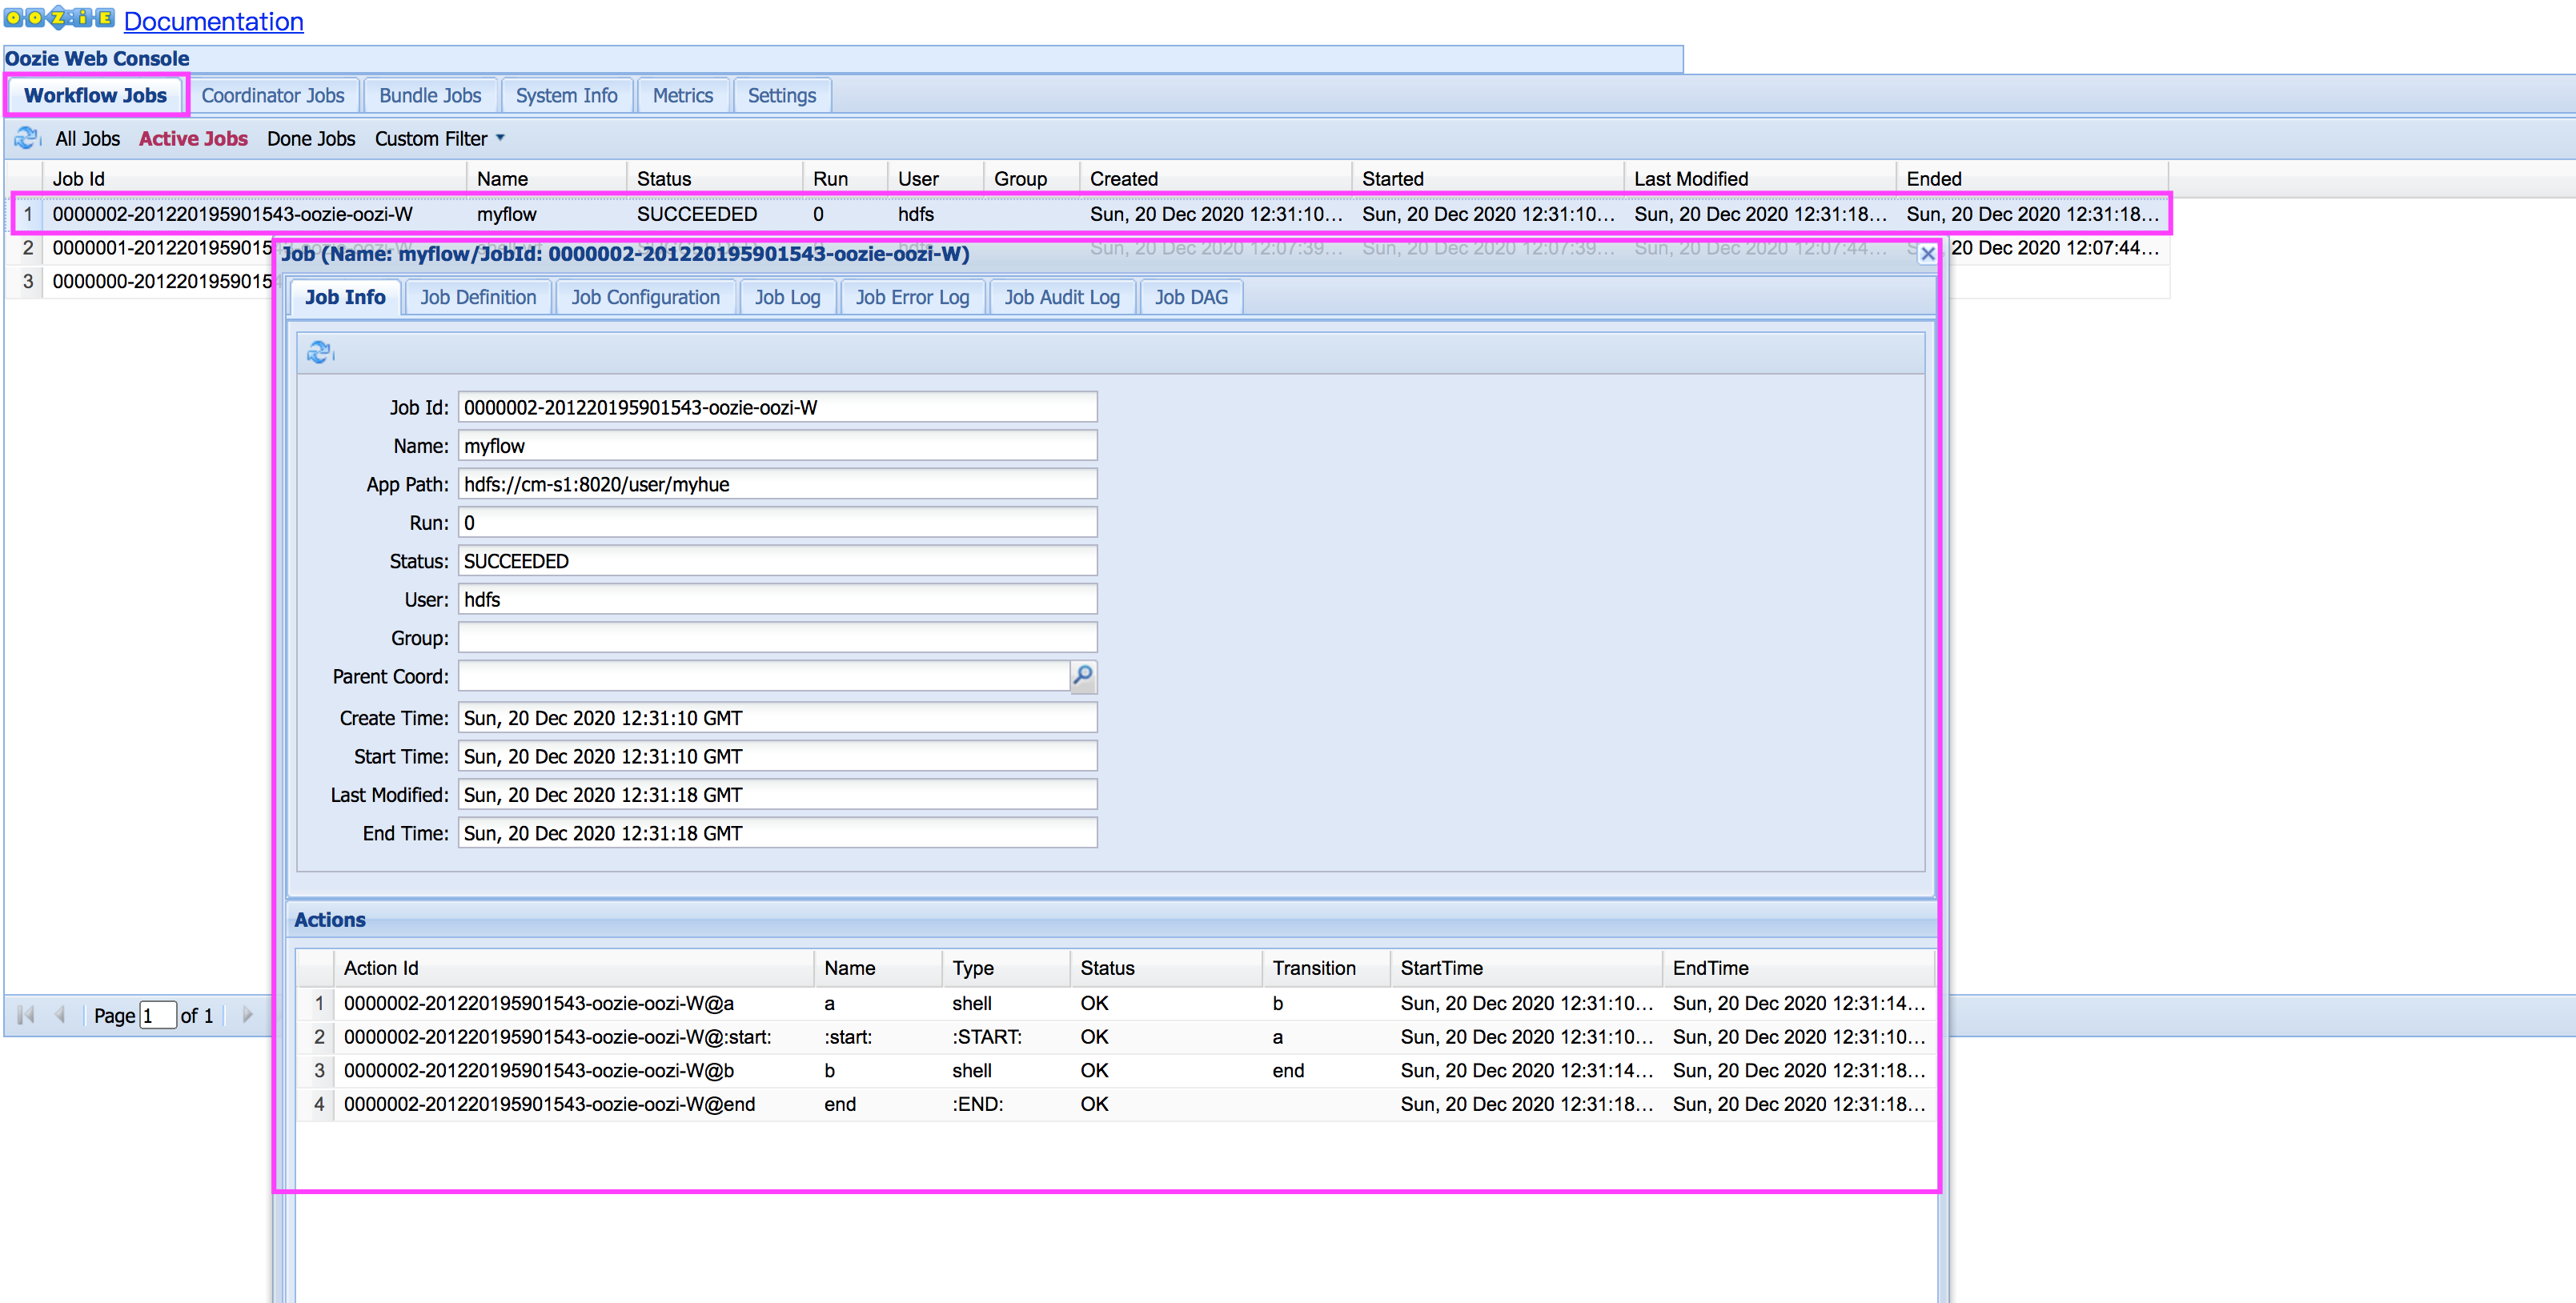
Task: Click into the page number field
Action: click(x=157, y=1016)
